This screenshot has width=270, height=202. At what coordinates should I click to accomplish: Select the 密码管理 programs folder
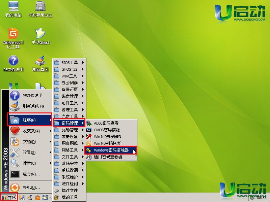(x=69, y=123)
